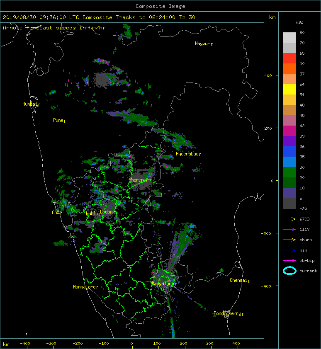Click the yellow 67CB arrow legend icon
This screenshot has width=321, height=349.
click(289, 219)
